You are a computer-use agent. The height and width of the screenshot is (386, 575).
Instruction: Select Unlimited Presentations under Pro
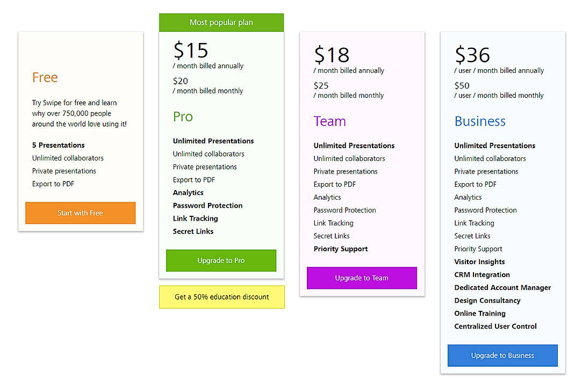[x=213, y=141]
